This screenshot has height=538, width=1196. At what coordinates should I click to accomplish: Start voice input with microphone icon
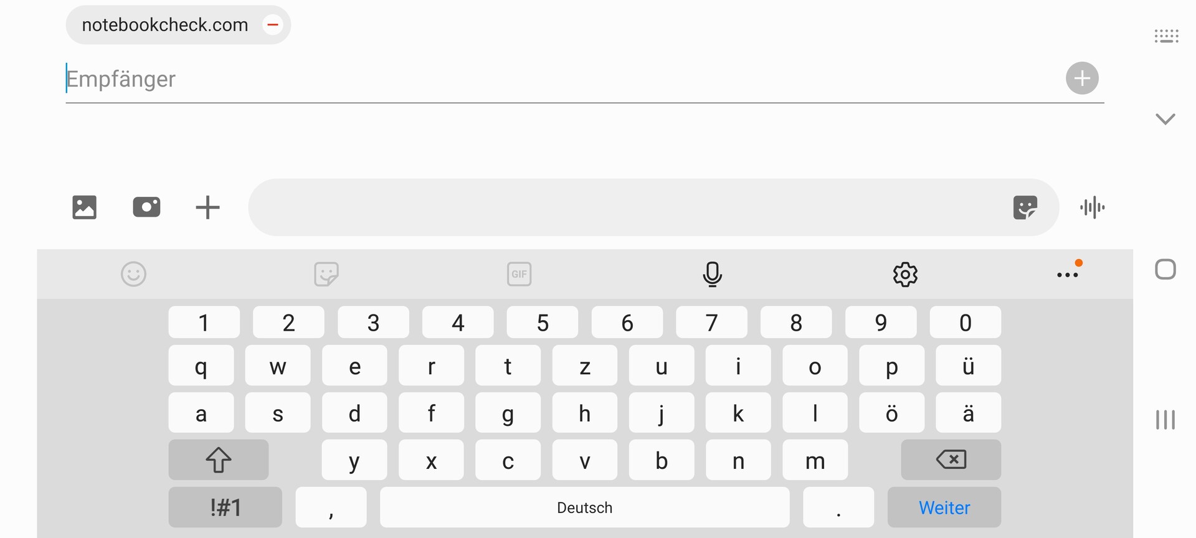pyautogui.click(x=712, y=274)
